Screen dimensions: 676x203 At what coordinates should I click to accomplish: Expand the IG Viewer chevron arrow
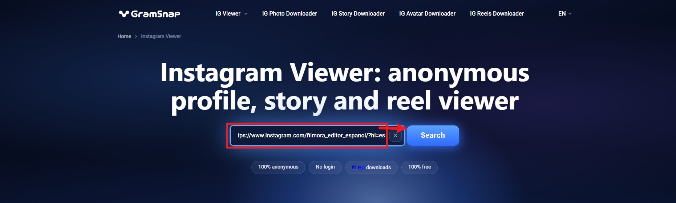[x=246, y=14]
